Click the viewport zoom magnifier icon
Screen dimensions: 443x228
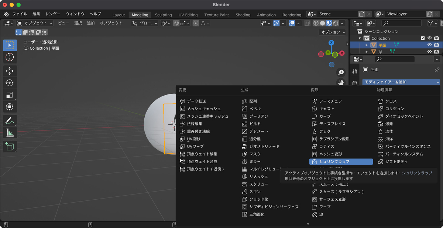(341, 72)
